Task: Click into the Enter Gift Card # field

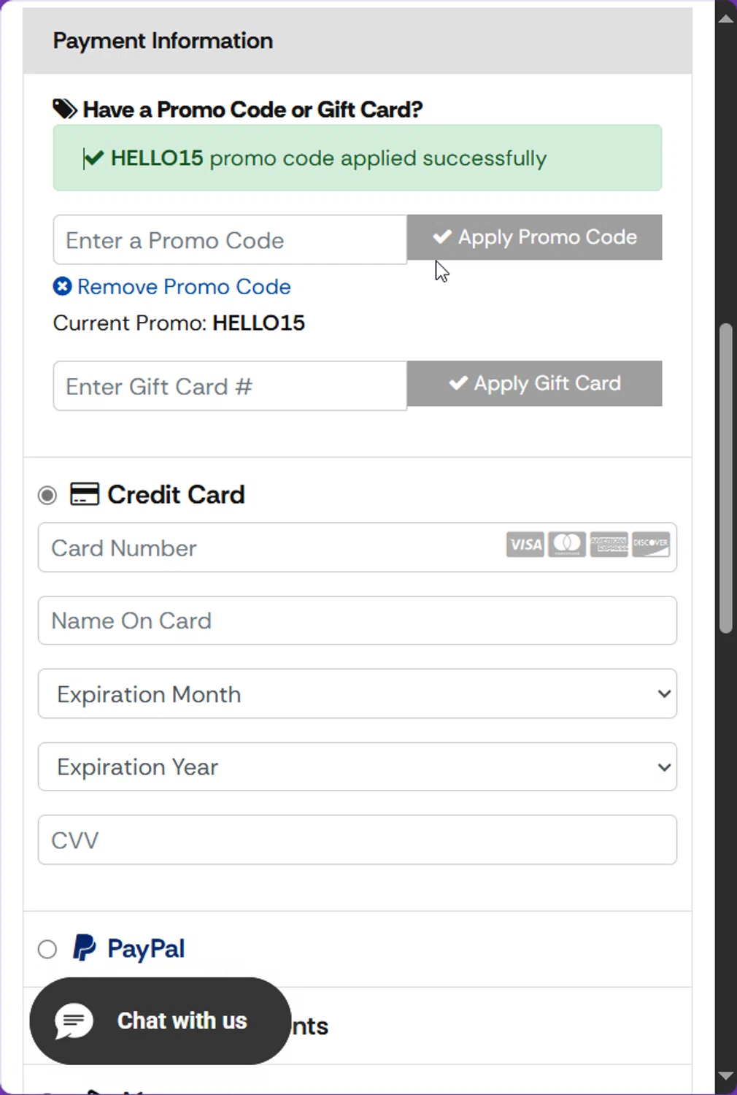Action: 229,386
